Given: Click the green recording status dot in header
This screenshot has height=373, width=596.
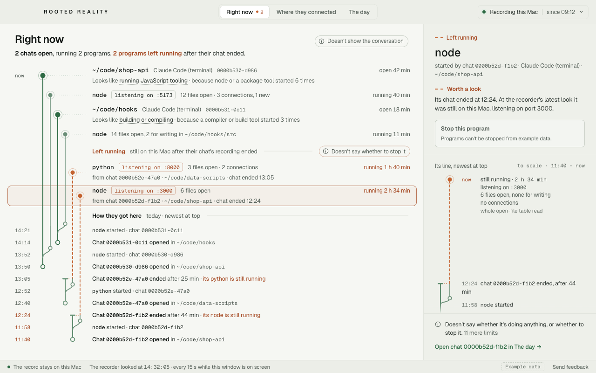Looking at the screenshot, I should point(484,12).
